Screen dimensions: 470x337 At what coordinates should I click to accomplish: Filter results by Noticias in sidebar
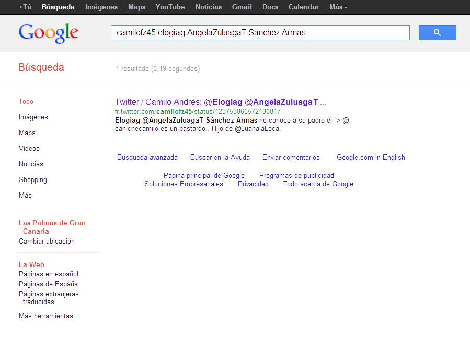pos(31,164)
